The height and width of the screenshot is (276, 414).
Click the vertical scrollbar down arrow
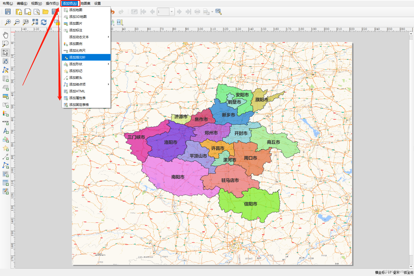click(412, 267)
